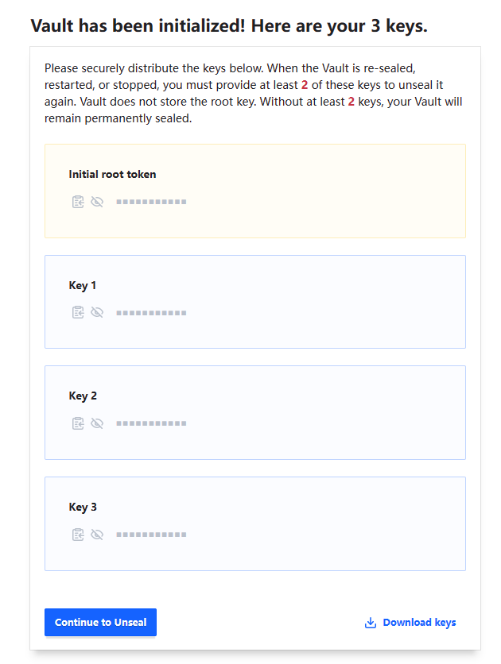Click the Key 1 card label
Screen dimensions: 501x664
tap(83, 286)
